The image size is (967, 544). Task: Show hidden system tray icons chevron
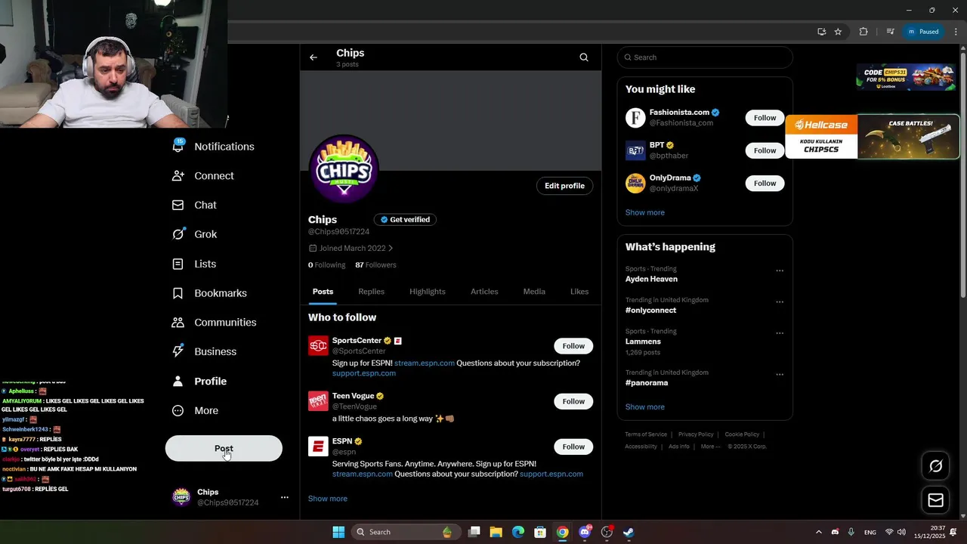point(818,532)
